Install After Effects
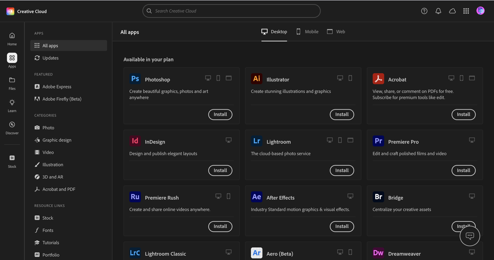 (342, 226)
